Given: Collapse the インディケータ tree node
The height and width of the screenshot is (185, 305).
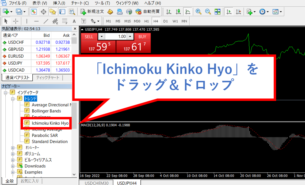Looking at the screenshot, I should pyautogui.click(x=6, y=93).
